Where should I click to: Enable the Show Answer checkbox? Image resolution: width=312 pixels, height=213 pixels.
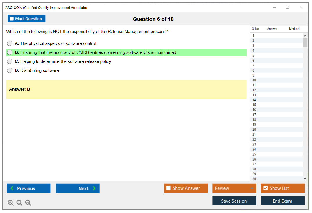coord(168,188)
